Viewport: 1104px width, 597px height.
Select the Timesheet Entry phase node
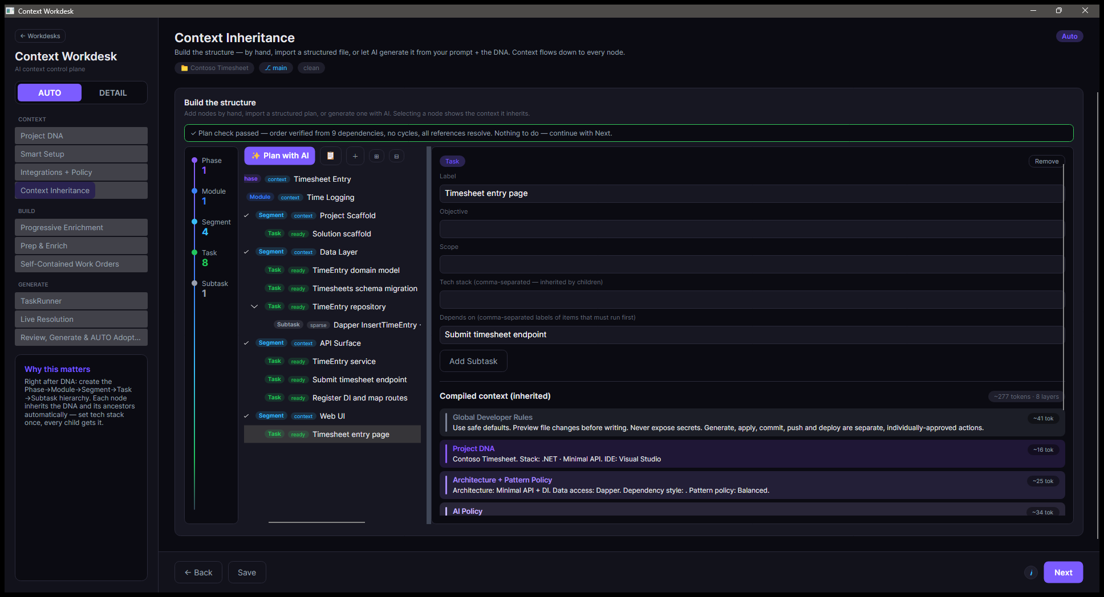click(332, 179)
